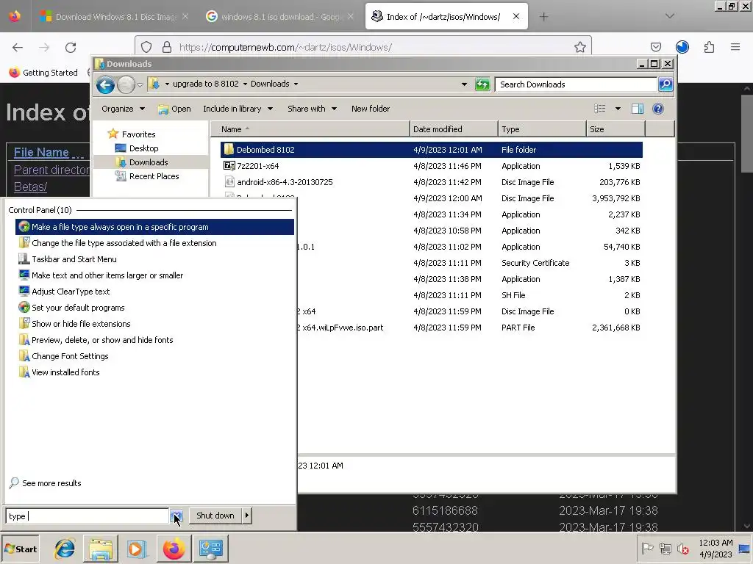Click See more results link
The width and height of the screenshot is (753, 564).
[51, 483]
